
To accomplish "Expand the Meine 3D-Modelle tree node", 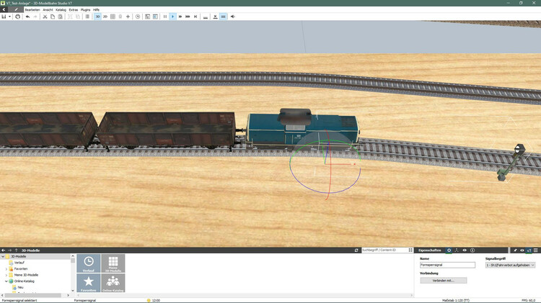I will click(6, 275).
